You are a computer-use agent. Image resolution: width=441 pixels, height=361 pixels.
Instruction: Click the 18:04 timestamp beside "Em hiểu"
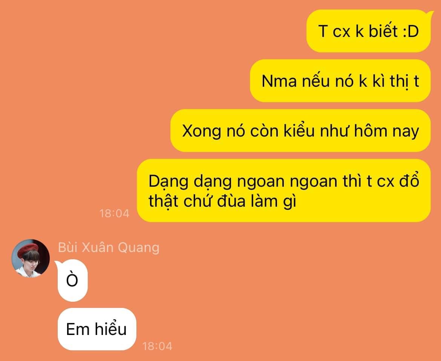(x=157, y=346)
